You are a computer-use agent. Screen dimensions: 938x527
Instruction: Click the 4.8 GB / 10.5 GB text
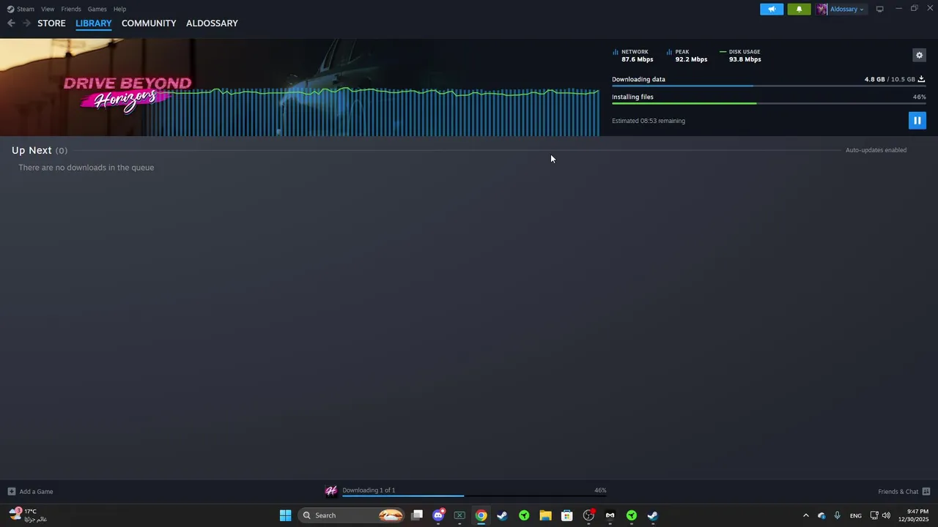pyautogui.click(x=890, y=79)
